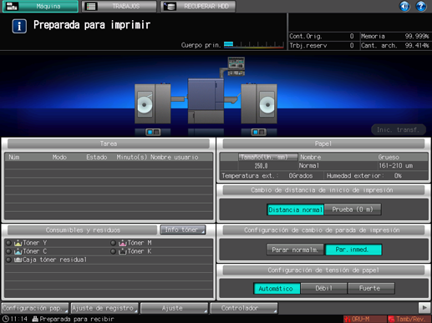Click the speaker sound icon at top right
Viewport: 432px width, 323px height.
[x=404, y=6]
